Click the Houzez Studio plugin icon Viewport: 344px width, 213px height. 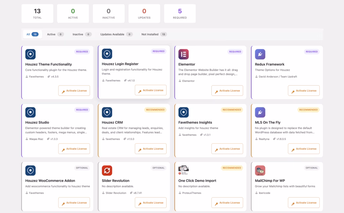[31, 112]
